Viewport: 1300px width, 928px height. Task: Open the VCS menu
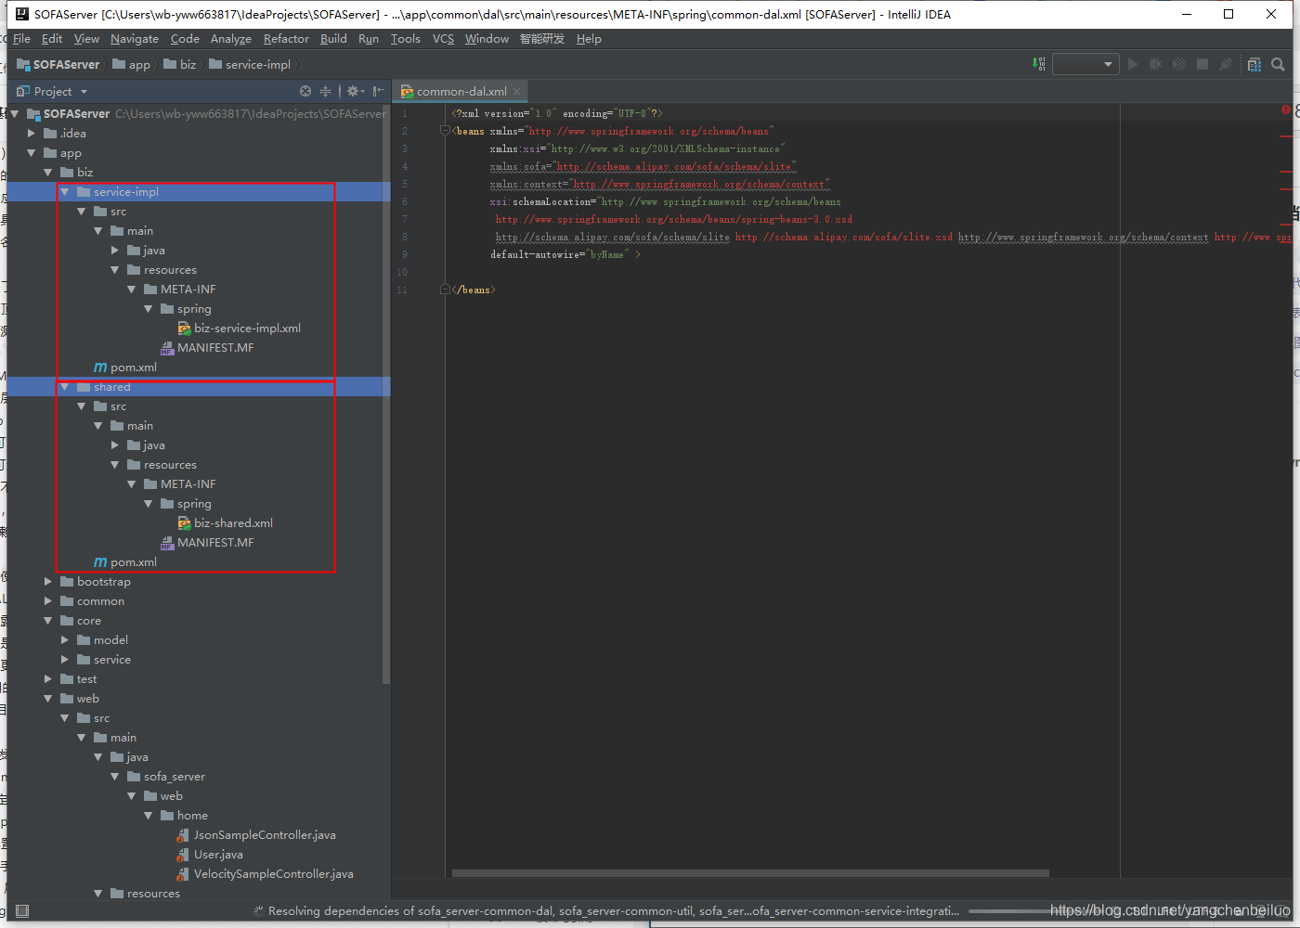point(443,39)
